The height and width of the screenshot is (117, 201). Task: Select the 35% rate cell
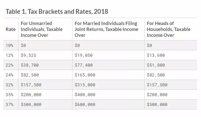pyautogui.click(x=10, y=95)
